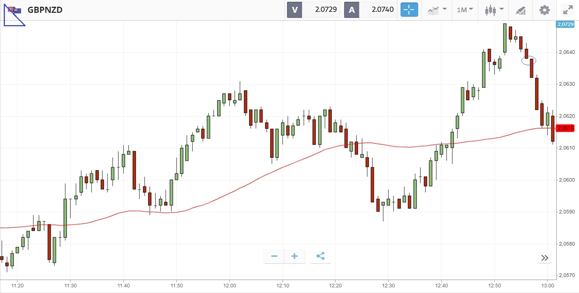579x293 pixels.
Task: Click the 12:00 time axis label
Action: click(229, 285)
